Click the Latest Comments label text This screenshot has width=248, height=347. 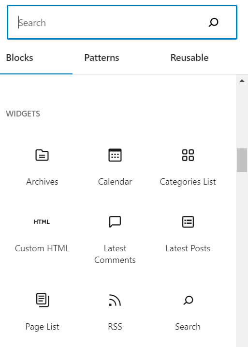(115, 254)
